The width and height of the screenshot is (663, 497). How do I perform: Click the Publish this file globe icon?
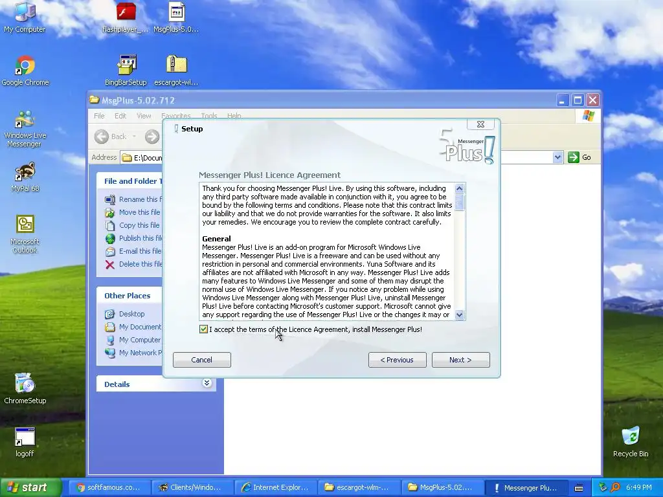point(110,239)
